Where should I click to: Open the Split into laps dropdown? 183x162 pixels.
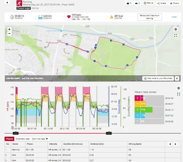click(40, 139)
